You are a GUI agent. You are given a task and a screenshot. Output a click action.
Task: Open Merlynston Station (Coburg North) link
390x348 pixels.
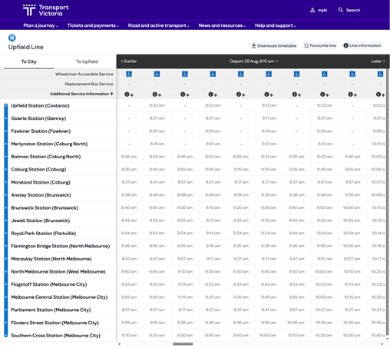click(x=49, y=144)
